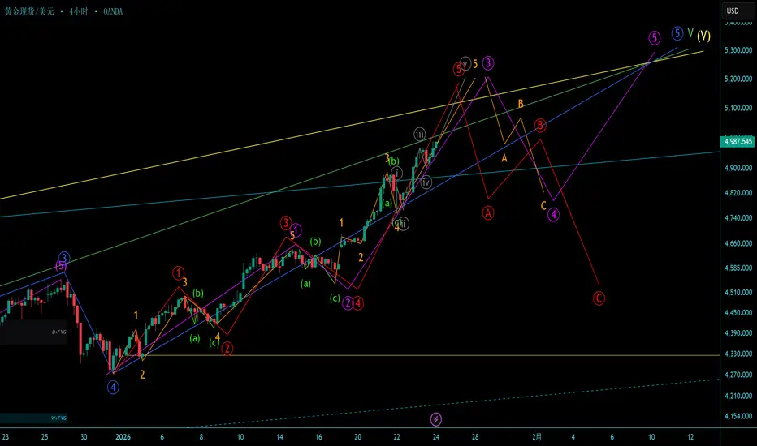The image size is (757, 446).
Task: Click the 4,210.000 price axis label
Action: 738,396
